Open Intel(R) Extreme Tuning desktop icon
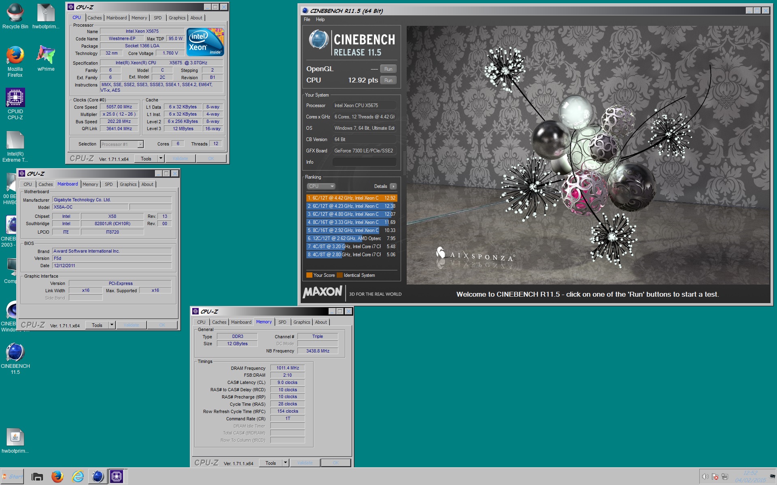 tap(15, 146)
